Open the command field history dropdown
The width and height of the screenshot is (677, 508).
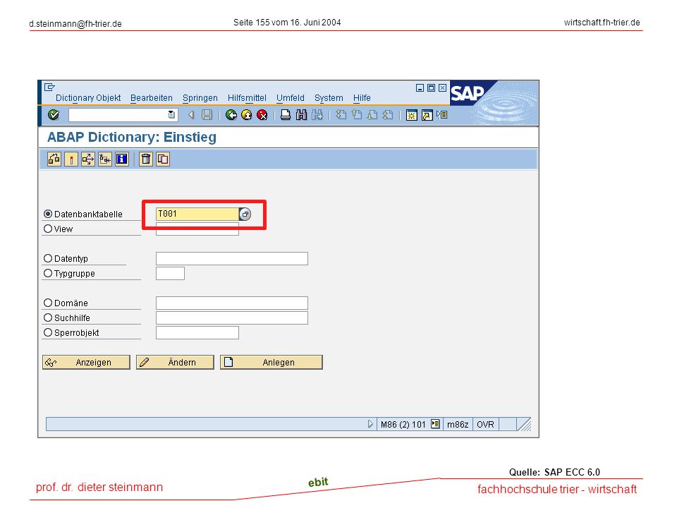point(171,114)
